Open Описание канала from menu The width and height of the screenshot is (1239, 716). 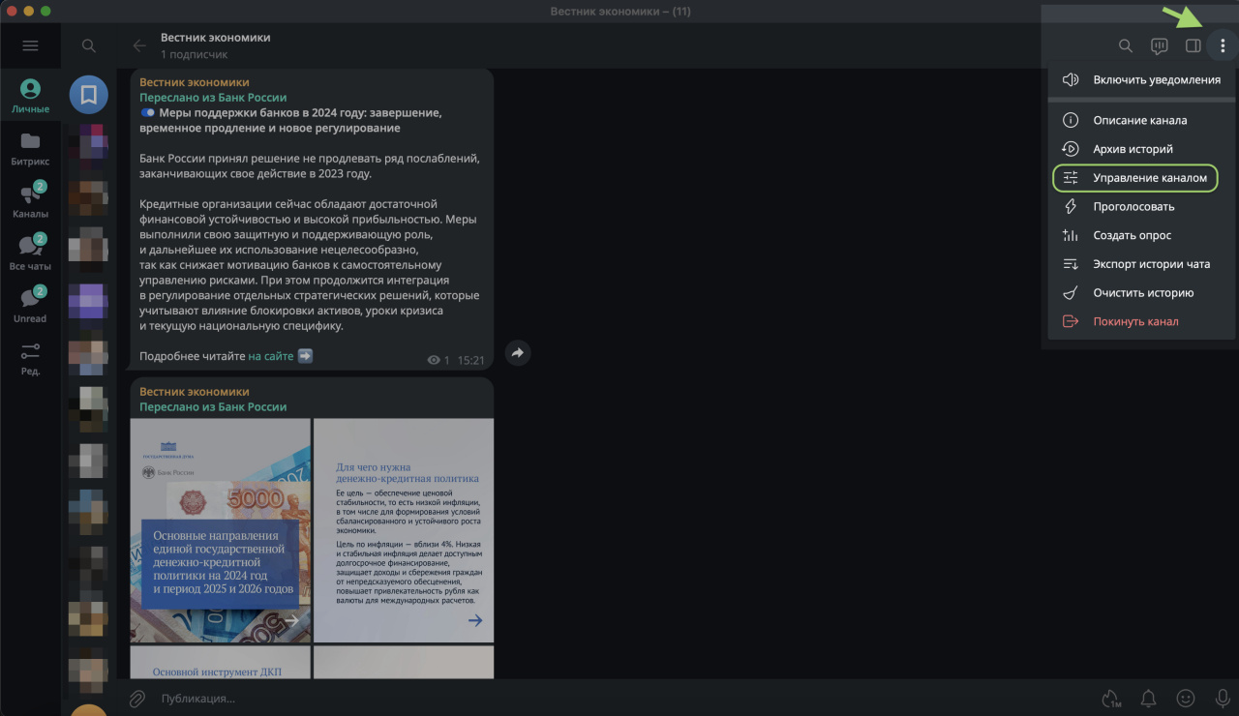click(1142, 120)
